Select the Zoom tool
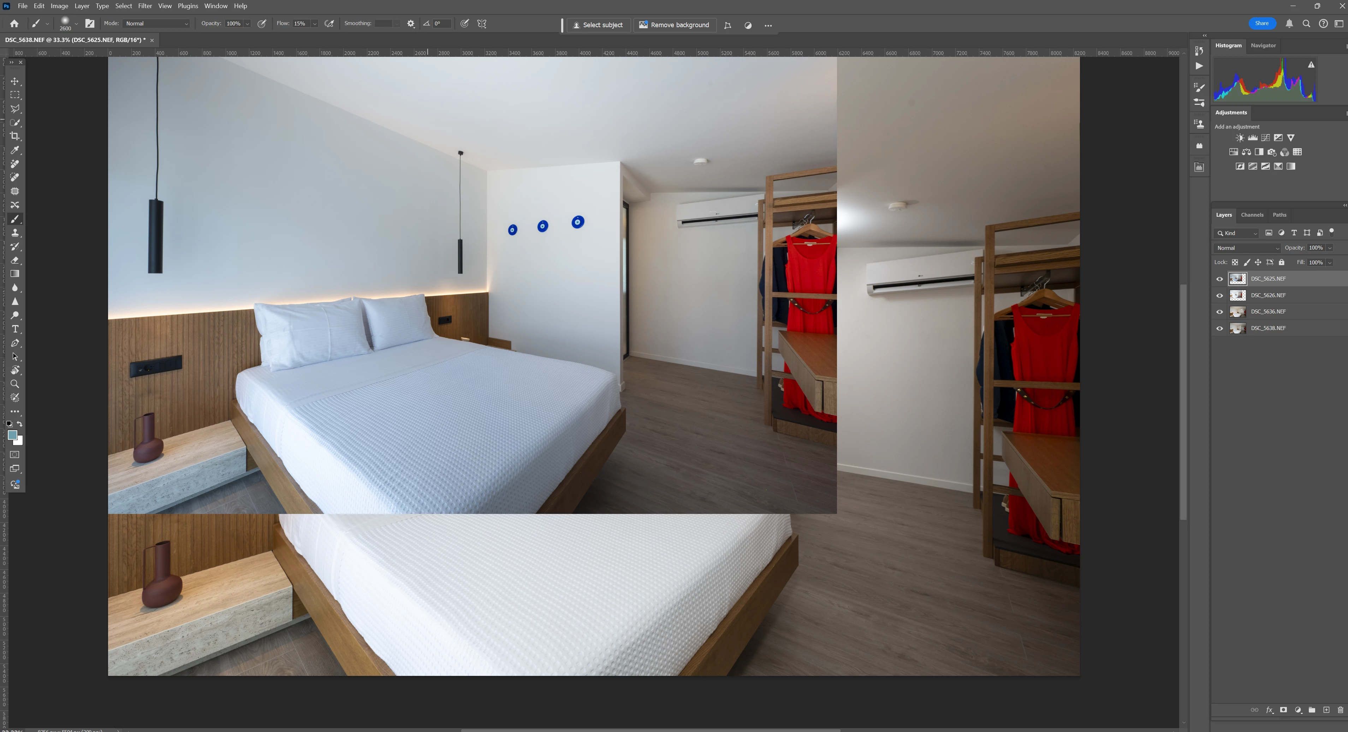1348x732 pixels. tap(15, 384)
